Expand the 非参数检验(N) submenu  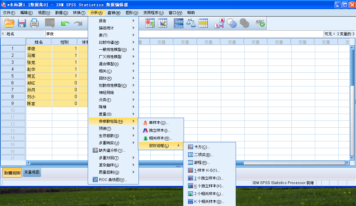[113, 121]
